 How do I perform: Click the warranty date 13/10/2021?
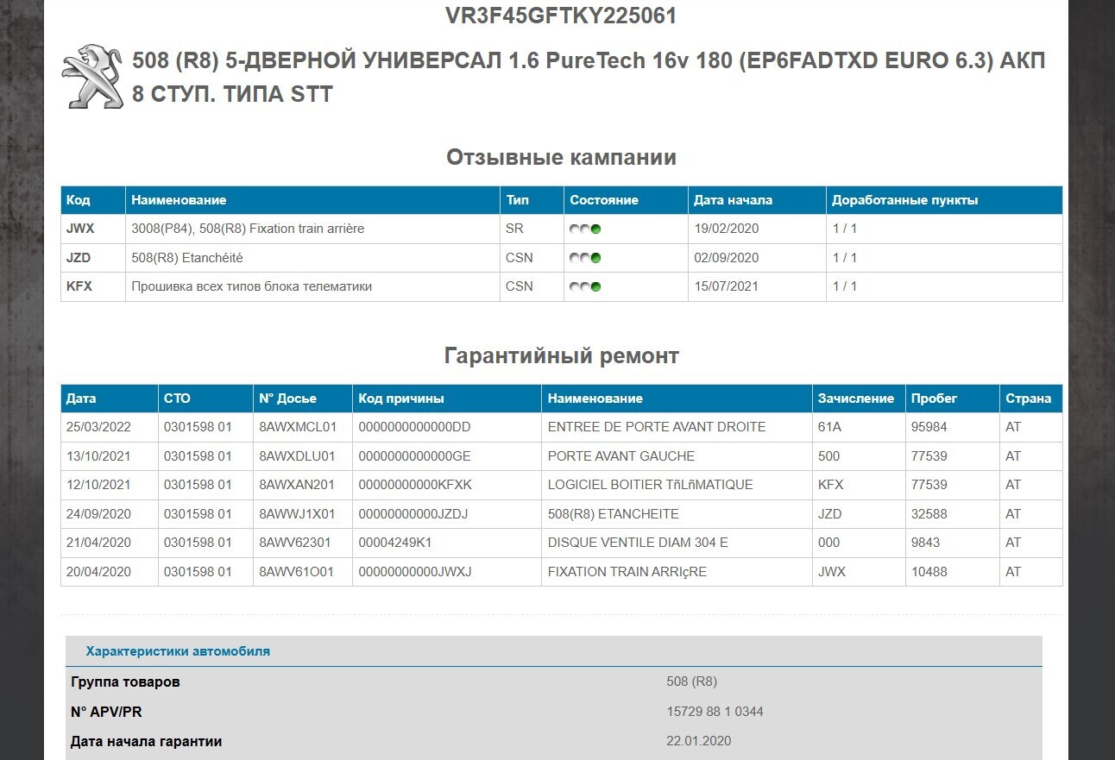click(98, 455)
